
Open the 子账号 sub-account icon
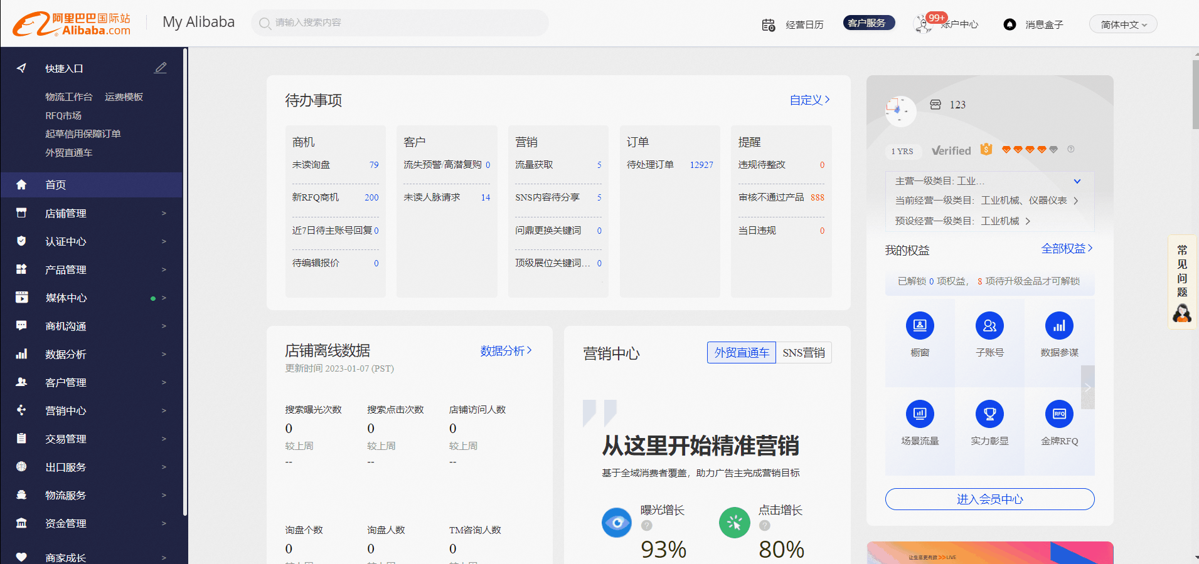tap(989, 326)
